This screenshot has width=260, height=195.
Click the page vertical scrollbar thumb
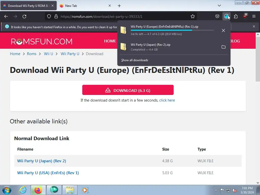(x=257, y=59)
